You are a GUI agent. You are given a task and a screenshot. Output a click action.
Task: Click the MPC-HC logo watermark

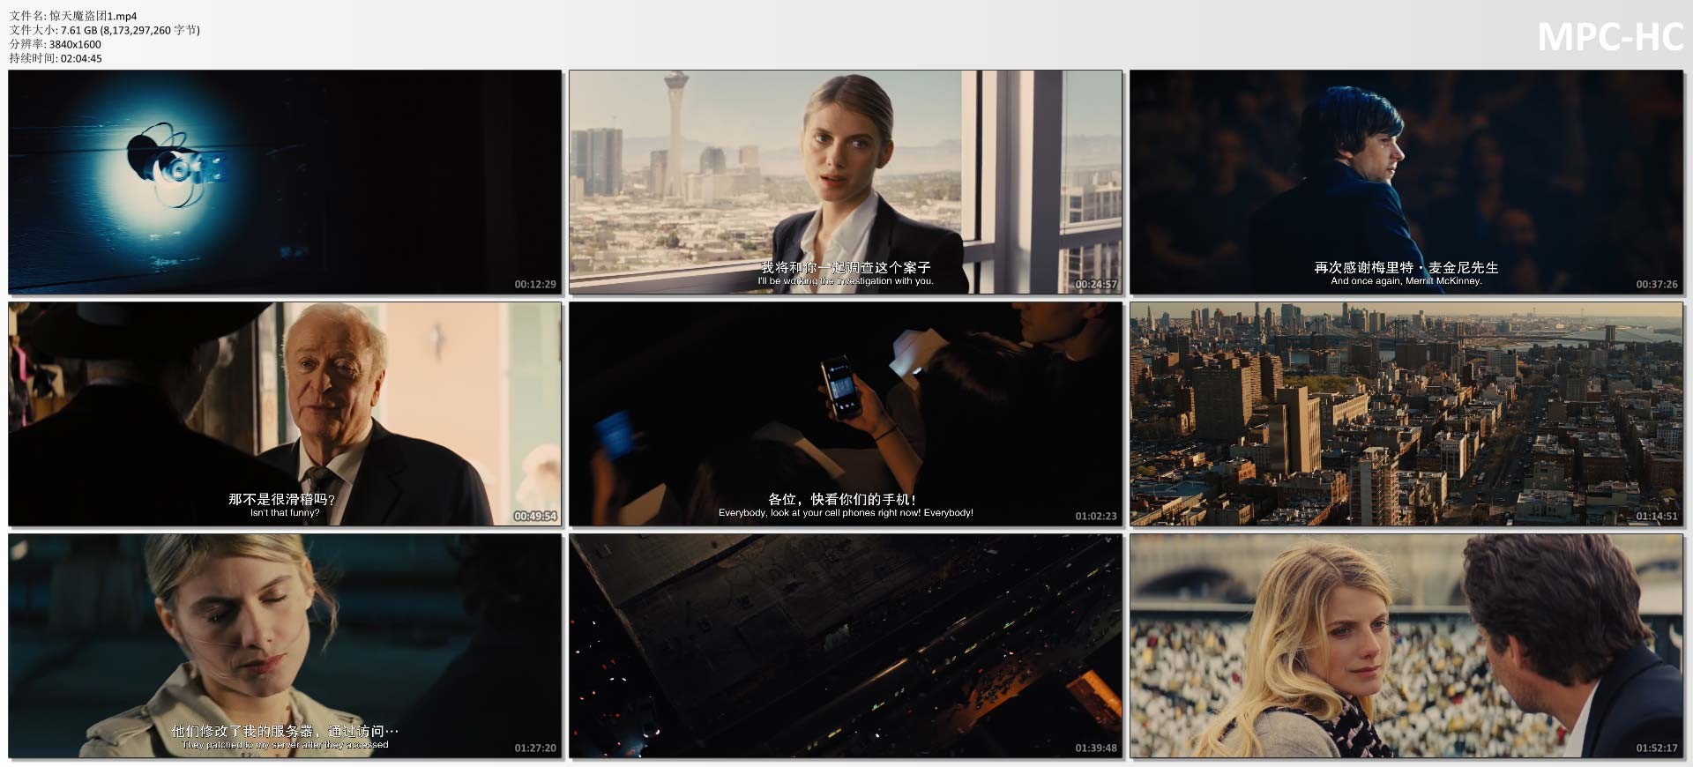pos(1609,37)
